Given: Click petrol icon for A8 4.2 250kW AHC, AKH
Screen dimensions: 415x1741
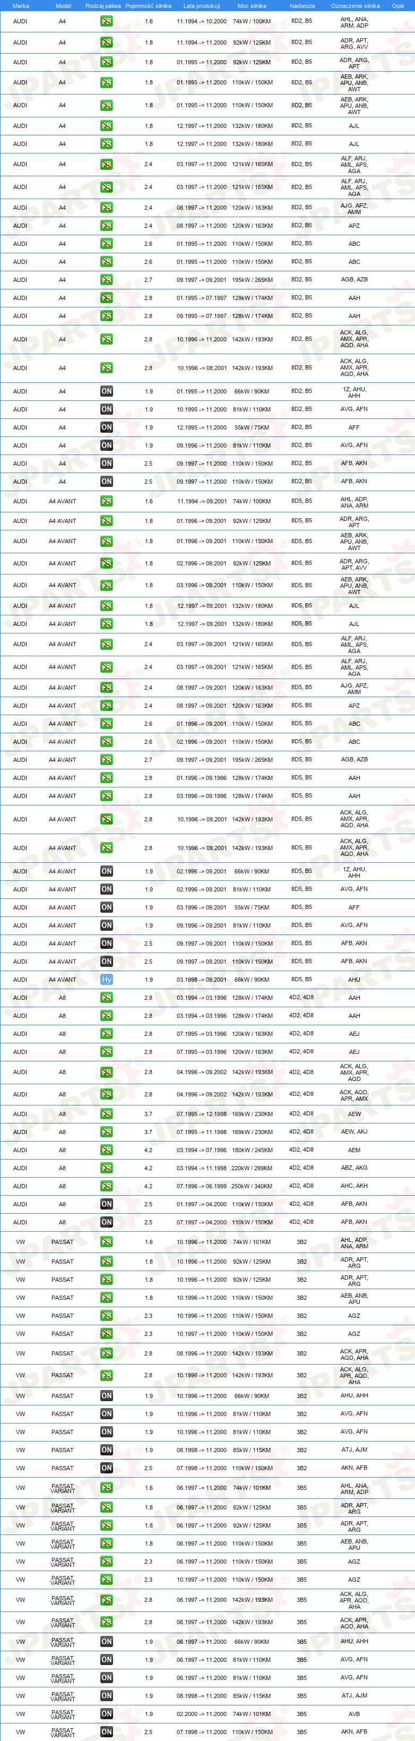Looking at the screenshot, I should point(106,1186).
